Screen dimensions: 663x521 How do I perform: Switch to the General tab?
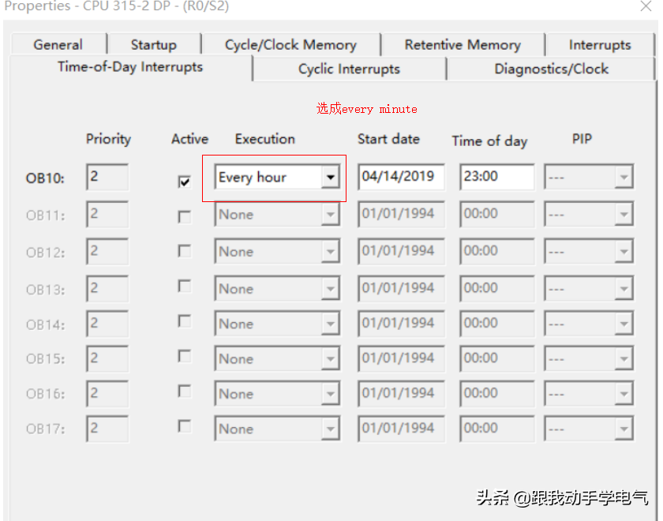(58, 45)
